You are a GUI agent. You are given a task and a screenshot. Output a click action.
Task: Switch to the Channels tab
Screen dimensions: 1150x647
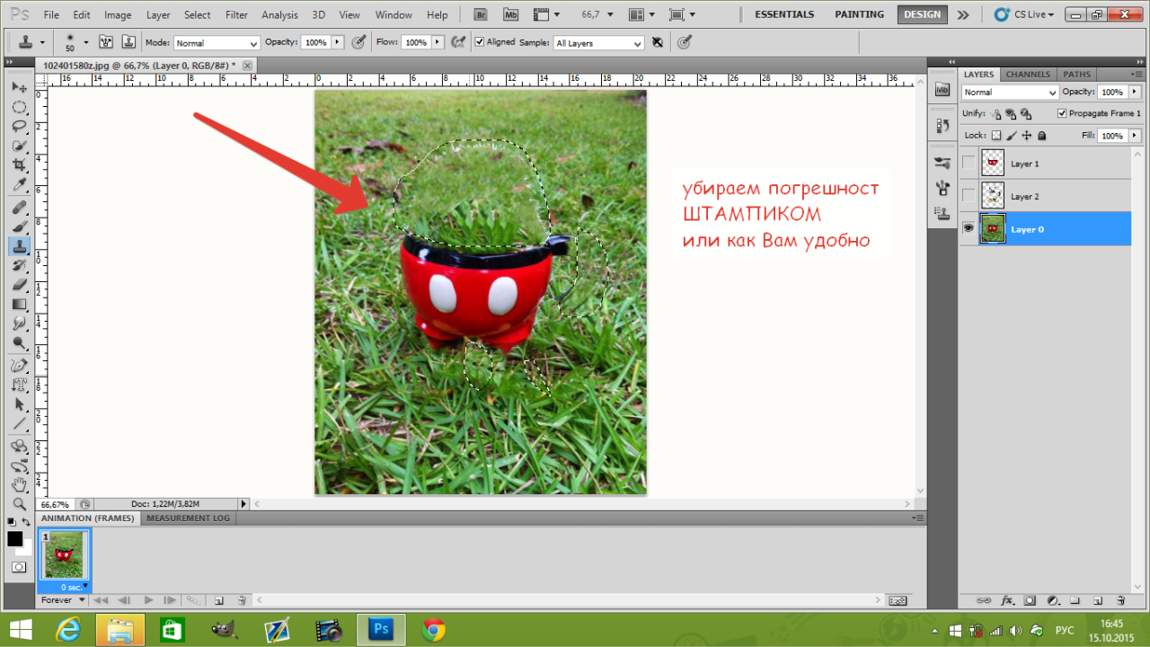click(1028, 75)
